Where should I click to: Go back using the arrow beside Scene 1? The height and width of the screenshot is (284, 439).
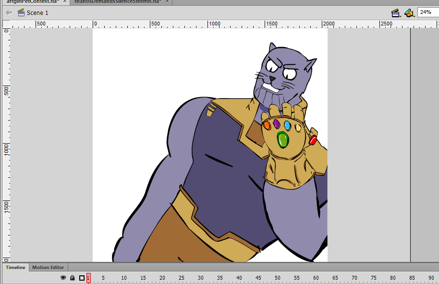9,12
